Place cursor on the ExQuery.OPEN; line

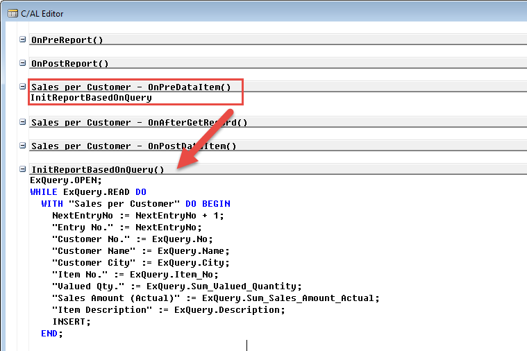pos(66,180)
